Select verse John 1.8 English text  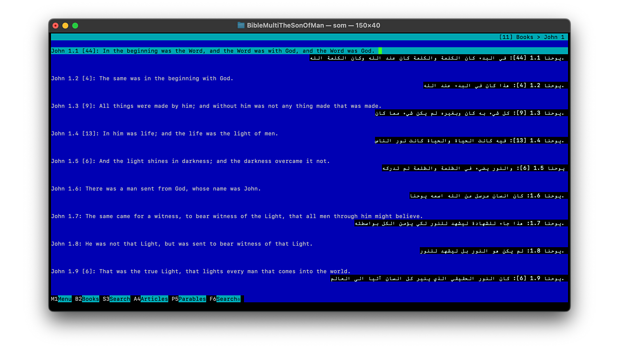click(x=182, y=244)
